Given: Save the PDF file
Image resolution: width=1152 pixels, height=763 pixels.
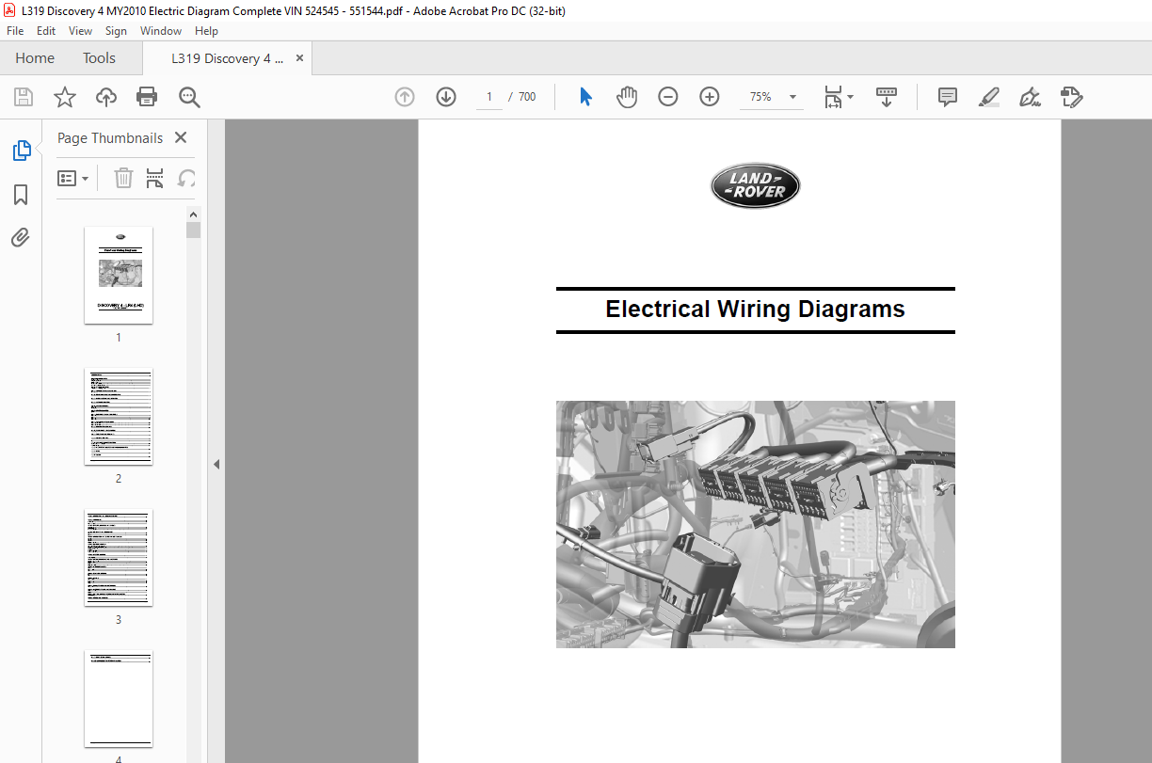Looking at the screenshot, I should (24, 97).
